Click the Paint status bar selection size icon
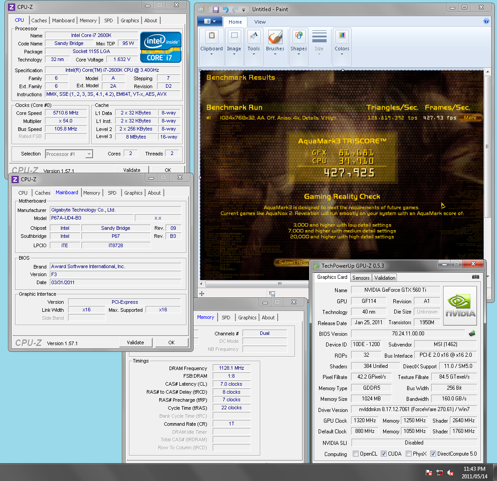Screen dimensions: 497x481 [x=272, y=293]
